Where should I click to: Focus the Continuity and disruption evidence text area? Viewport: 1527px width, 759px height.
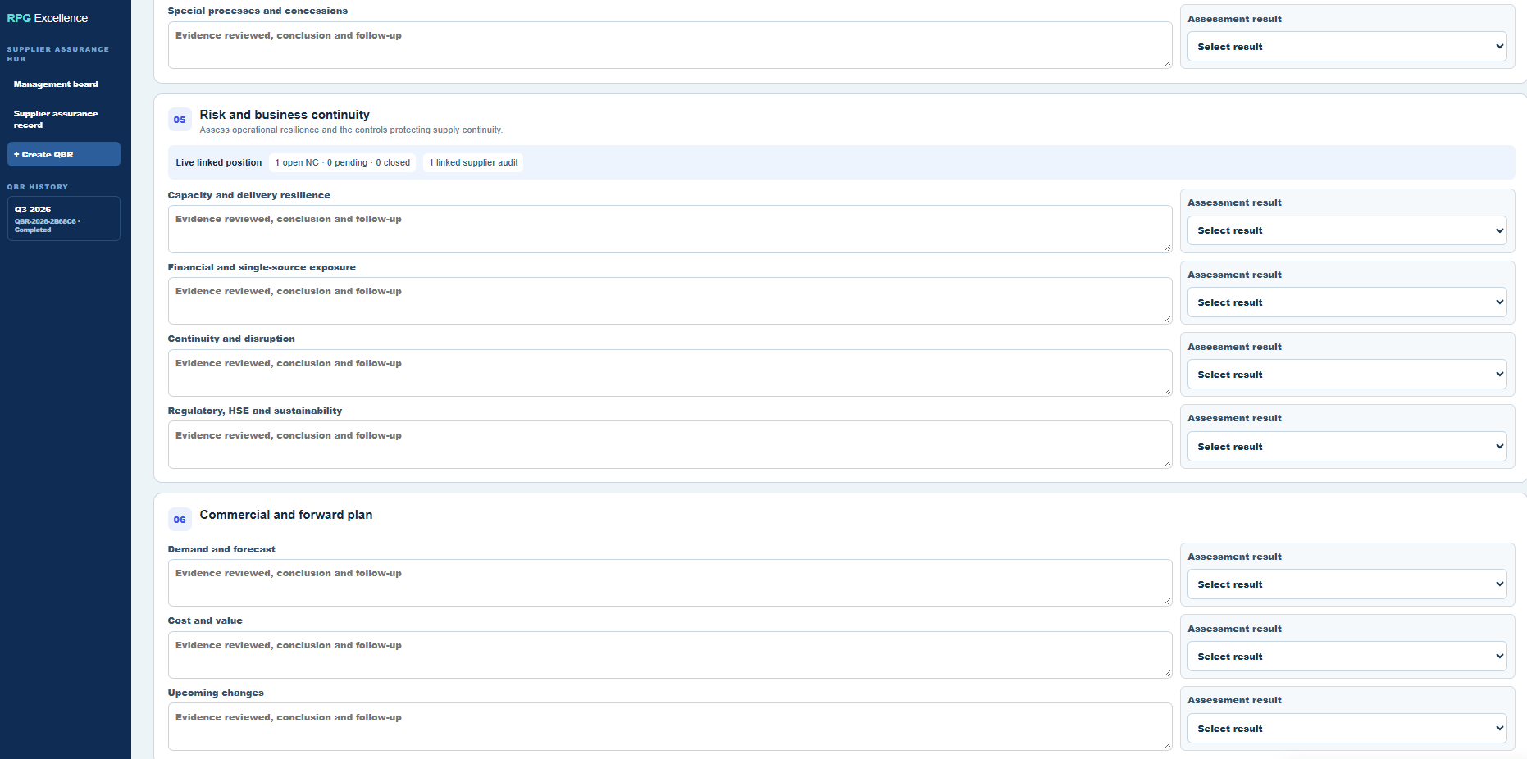click(x=670, y=373)
